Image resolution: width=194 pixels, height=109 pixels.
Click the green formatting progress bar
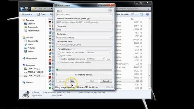click(x=84, y=70)
